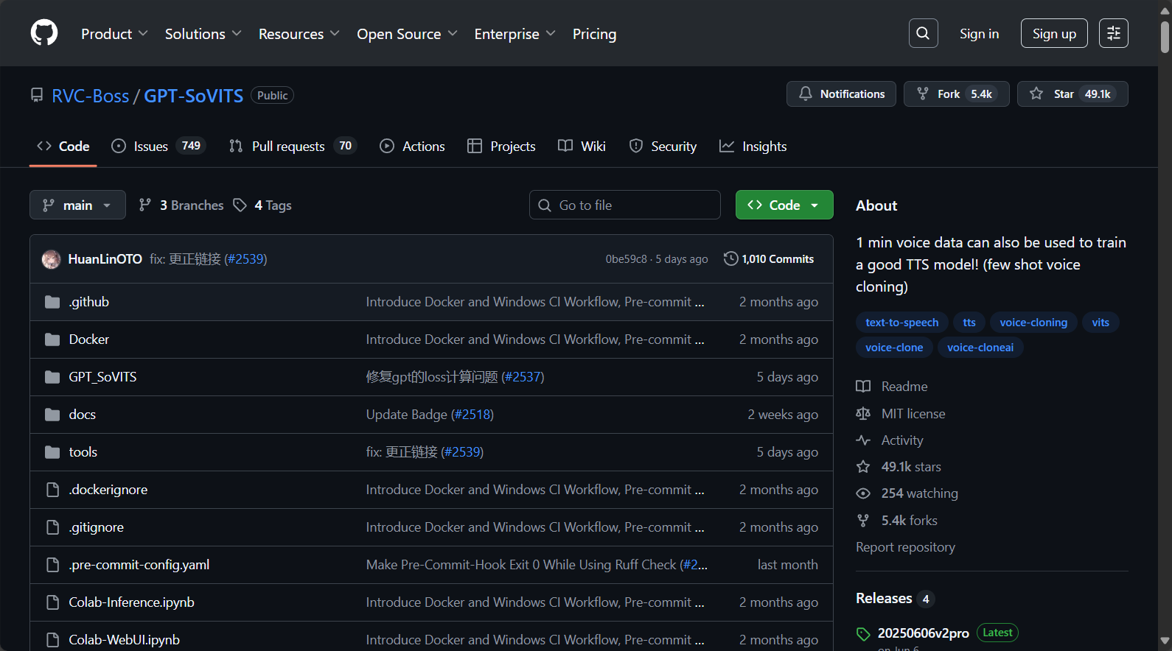Open the .github folder
Viewport: 1172px width, 651px height.
pos(89,302)
